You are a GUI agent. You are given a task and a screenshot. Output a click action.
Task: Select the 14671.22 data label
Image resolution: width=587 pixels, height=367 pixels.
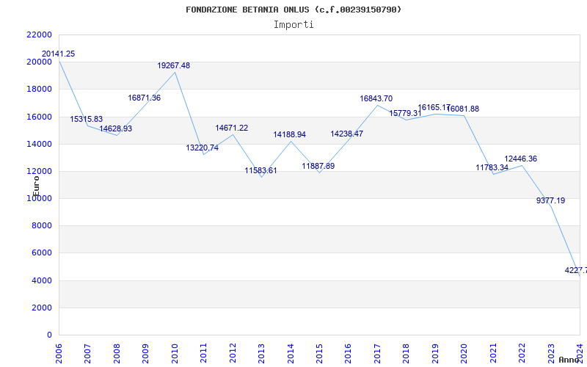point(232,128)
